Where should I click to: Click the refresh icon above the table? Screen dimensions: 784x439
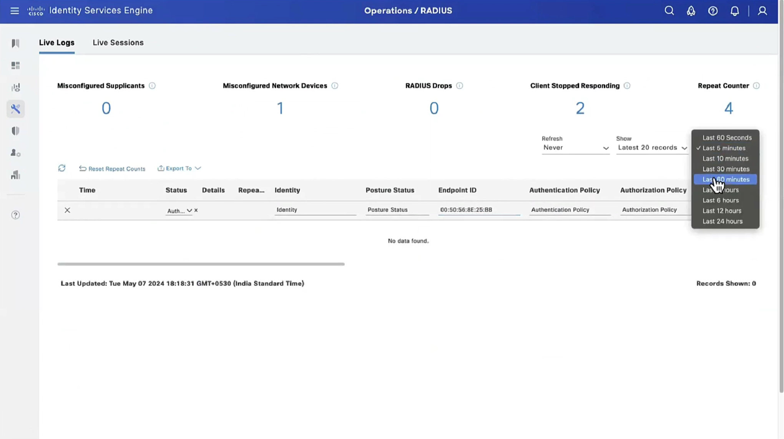pos(62,168)
